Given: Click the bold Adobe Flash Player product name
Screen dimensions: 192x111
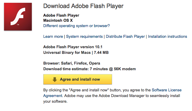Looking at the screenshot, I should coord(61,15).
